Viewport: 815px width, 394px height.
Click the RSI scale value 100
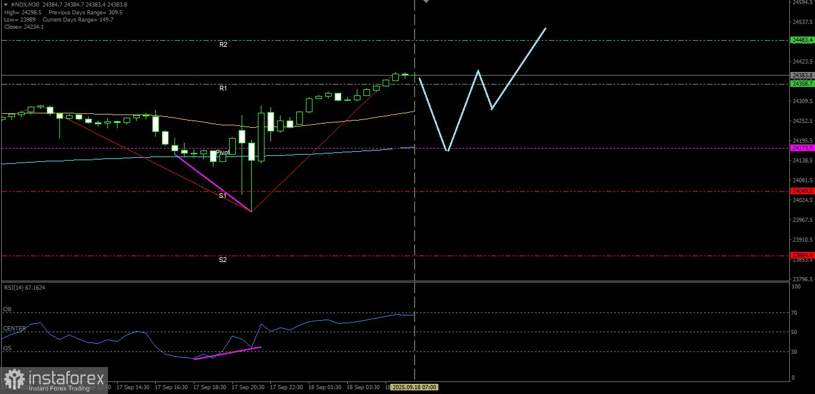[x=796, y=287]
